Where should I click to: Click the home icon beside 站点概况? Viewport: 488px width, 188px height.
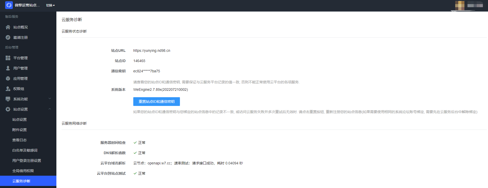click(8, 27)
